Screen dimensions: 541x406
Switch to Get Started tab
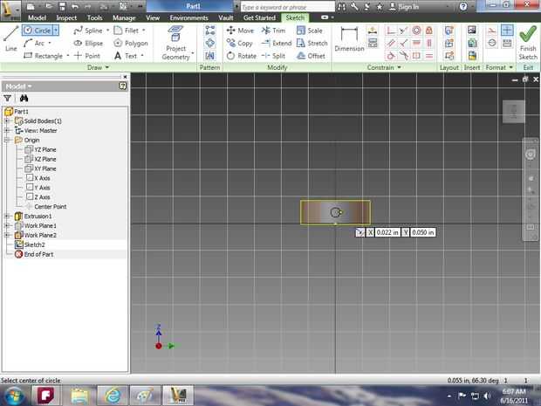pyautogui.click(x=259, y=18)
